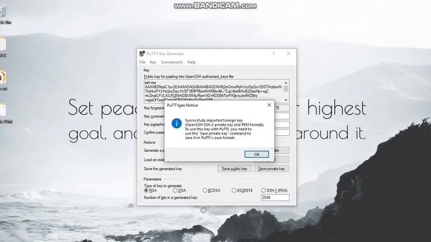Click the public key scrollbar down arrow
This screenshot has width=431, height=242.
tap(286, 100)
